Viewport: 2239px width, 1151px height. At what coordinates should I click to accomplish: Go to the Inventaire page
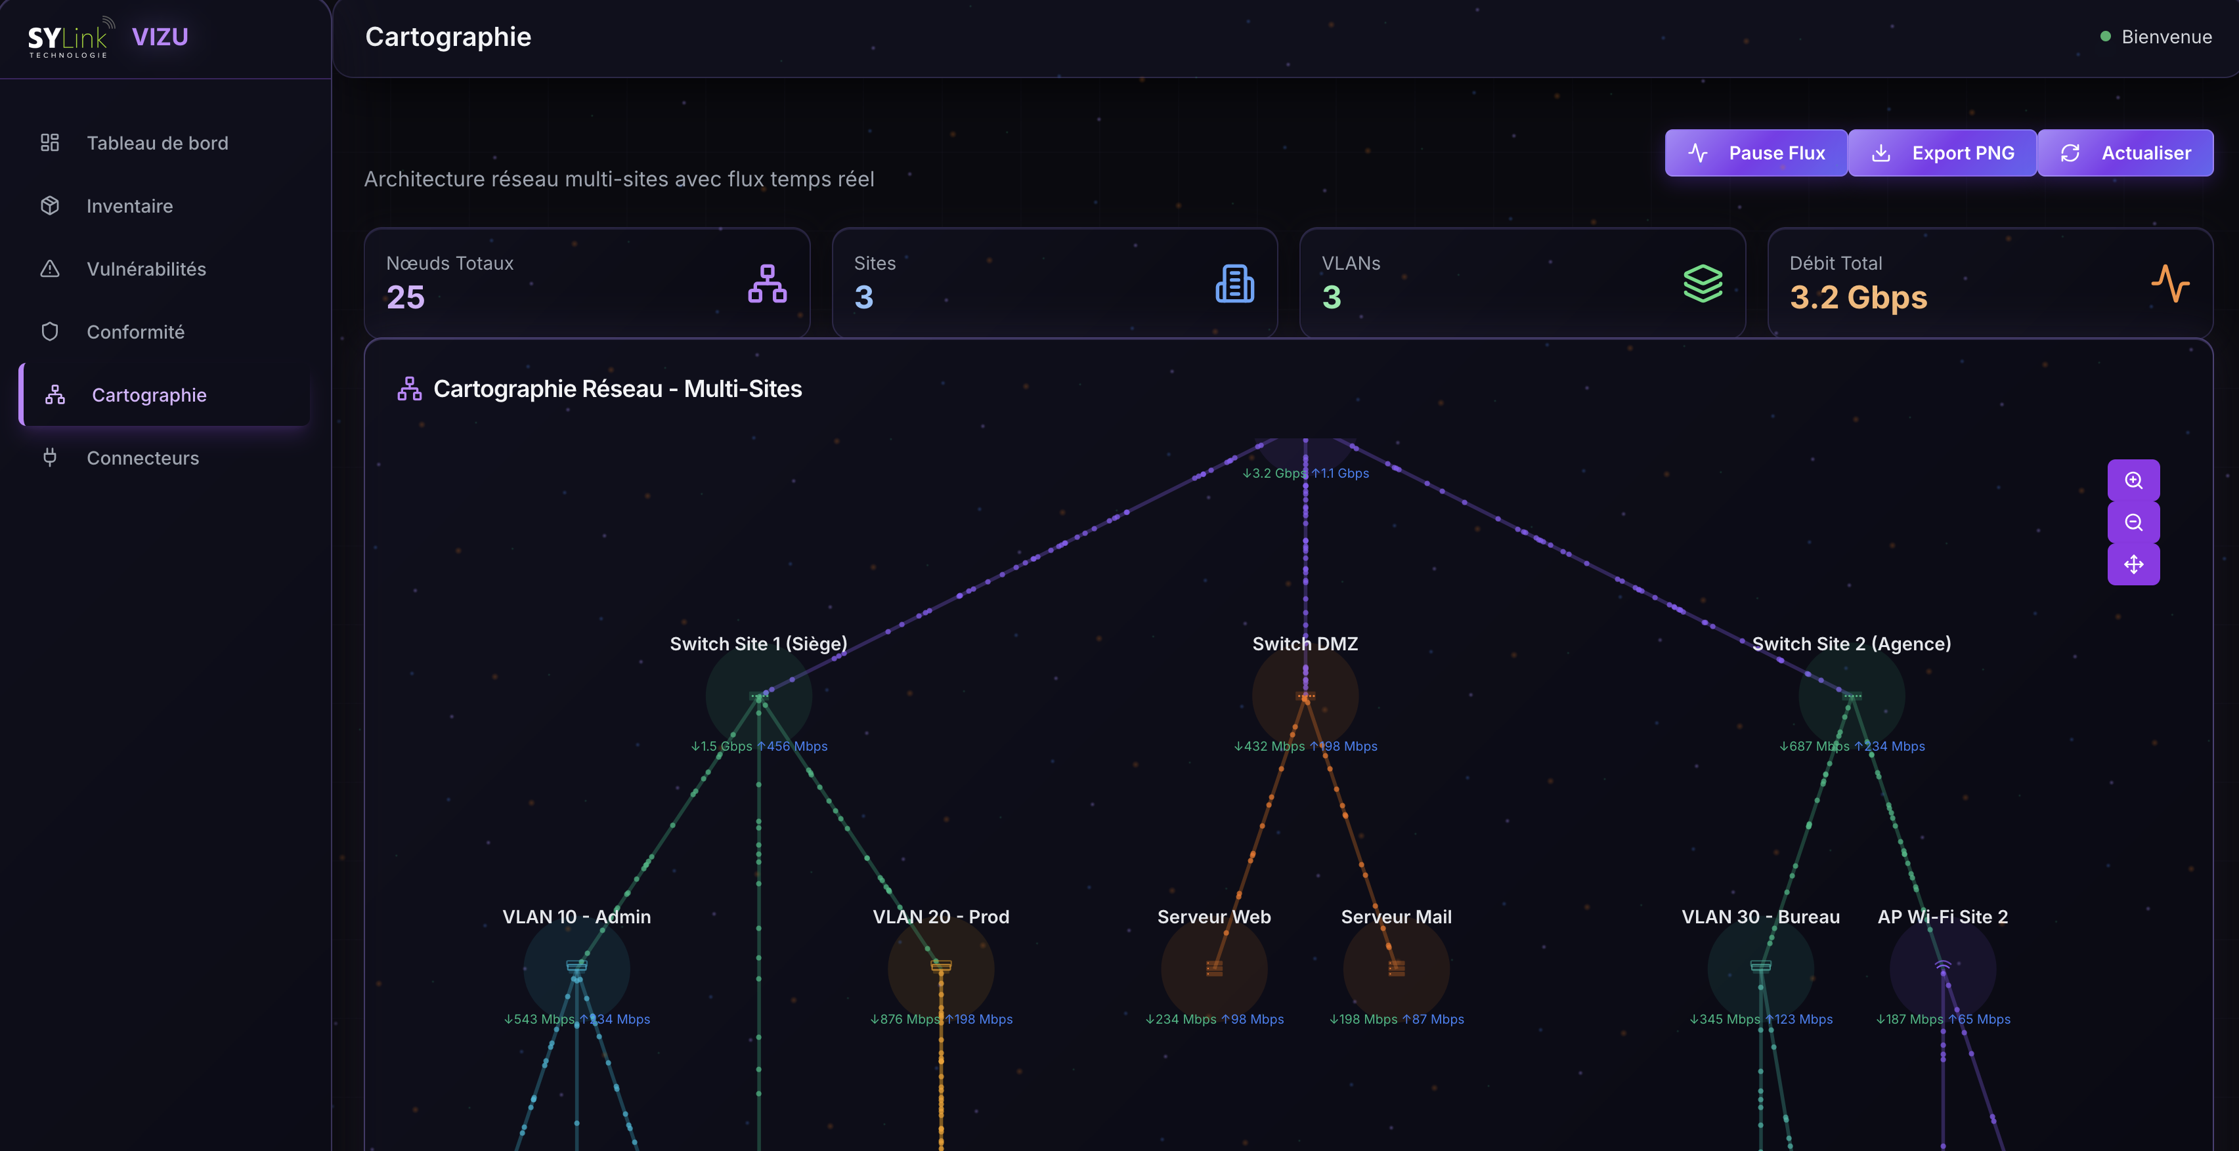pos(129,206)
